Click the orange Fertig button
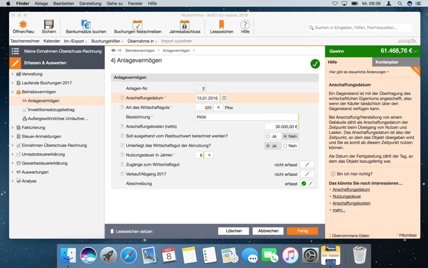 coord(302,231)
